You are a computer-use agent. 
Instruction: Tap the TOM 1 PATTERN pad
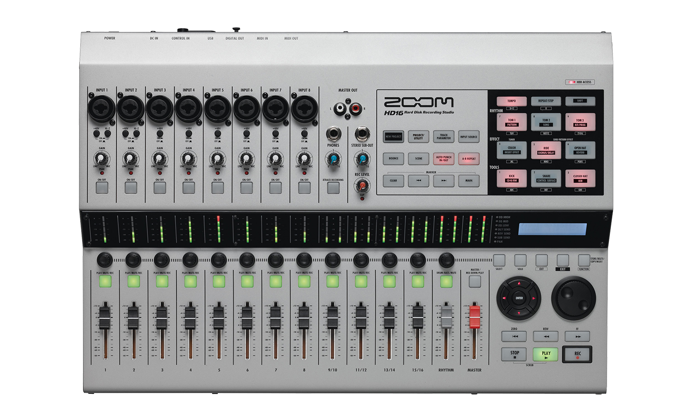tap(512, 122)
